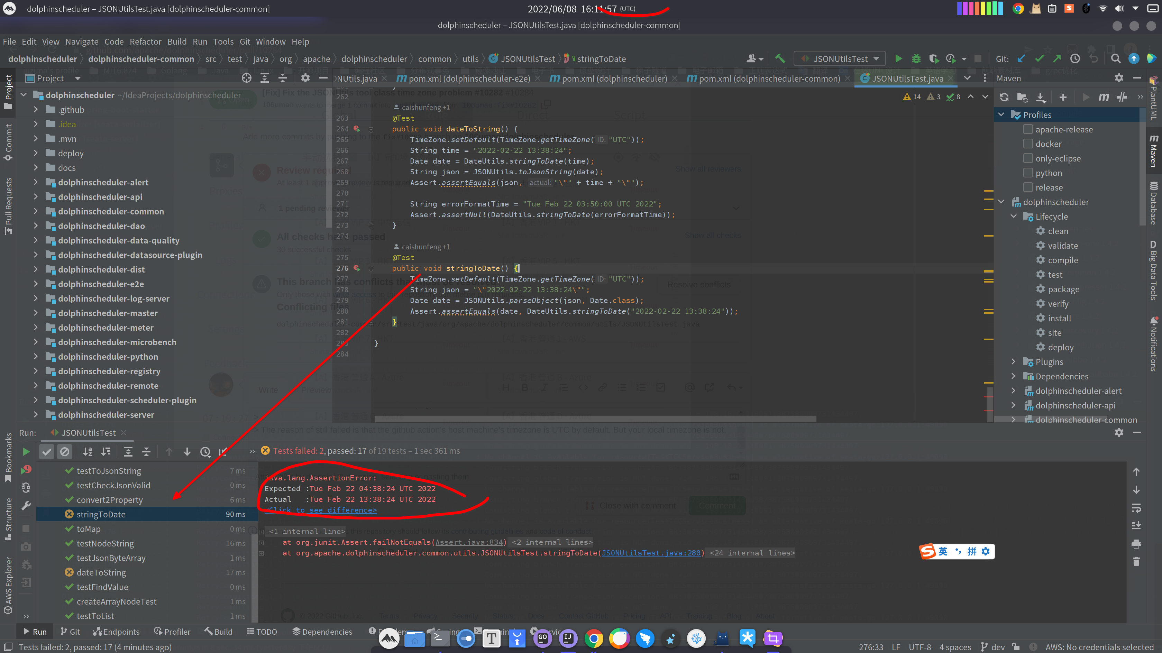Tick the python Maven profile
The width and height of the screenshot is (1162, 653).
click(x=1028, y=173)
